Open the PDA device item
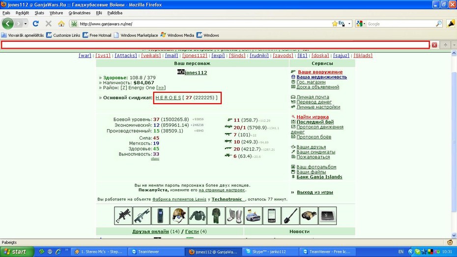Screen dimensions: 457x257 pos(272,216)
